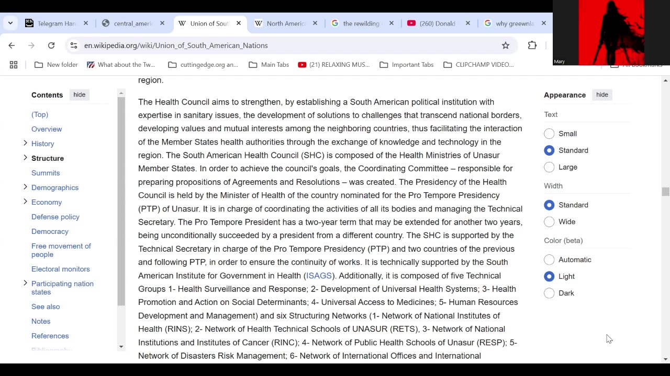Open the Important Tabs bookmark folder
670x376 pixels.
click(x=407, y=65)
